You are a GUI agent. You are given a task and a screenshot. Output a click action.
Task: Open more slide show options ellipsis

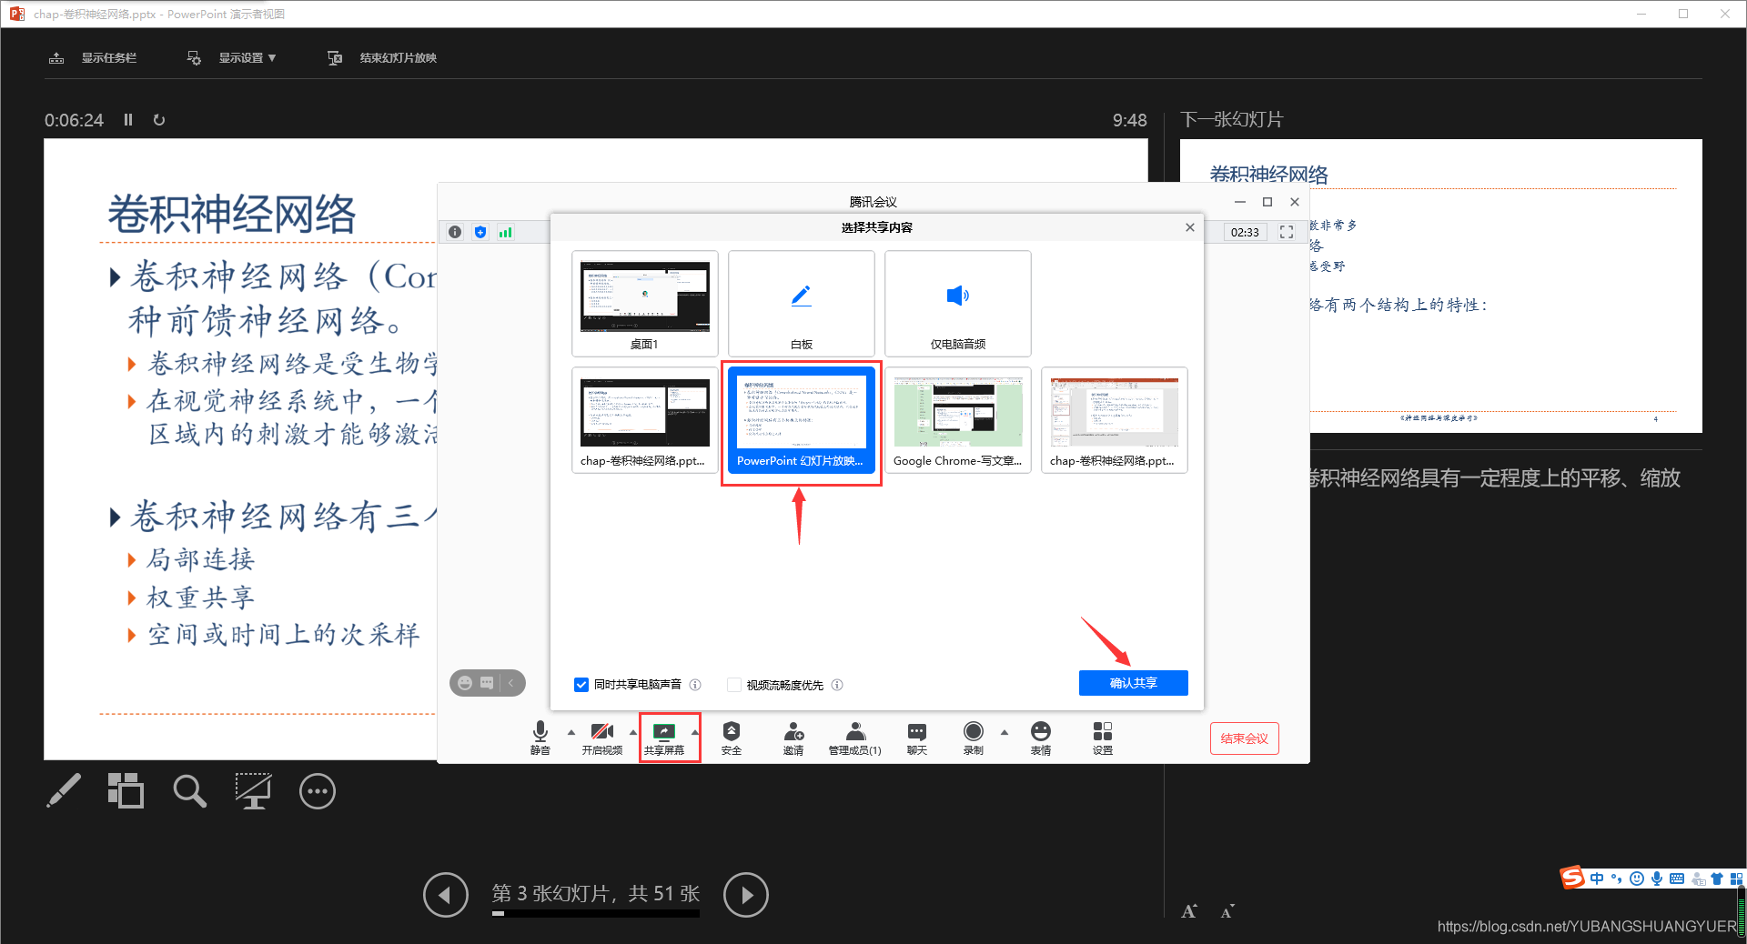click(318, 791)
